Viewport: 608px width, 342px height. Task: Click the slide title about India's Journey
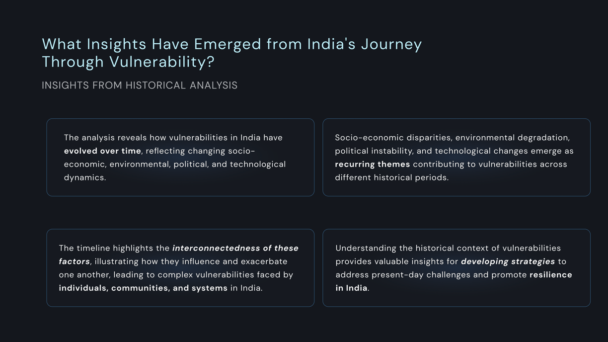click(231, 53)
